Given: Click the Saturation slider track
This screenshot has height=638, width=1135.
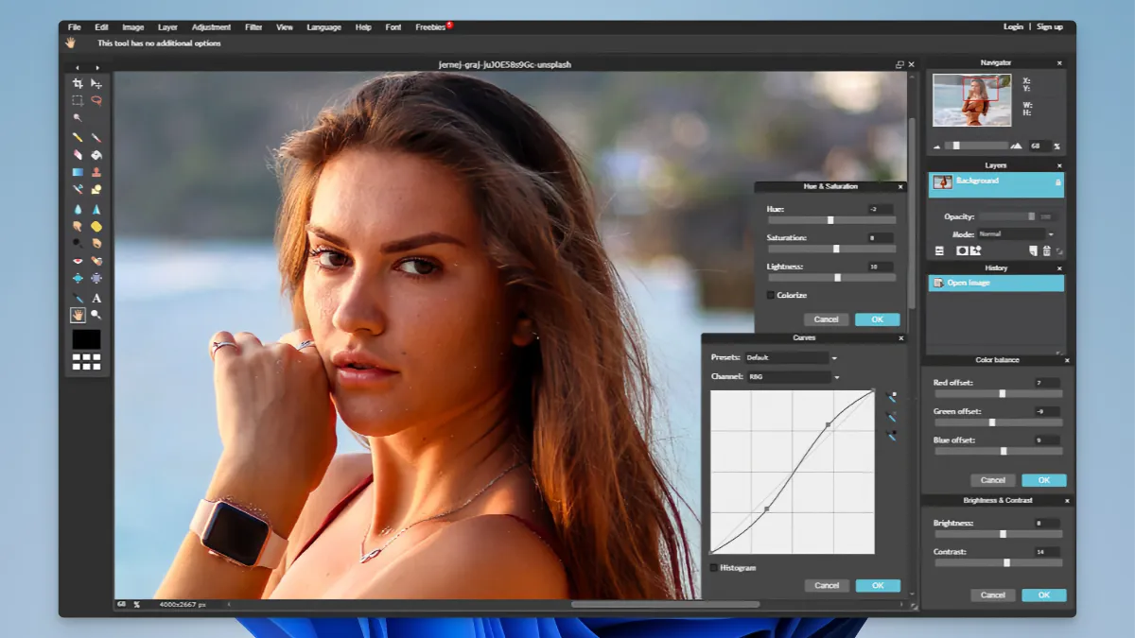Looking at the screenshot, I should click(817, 249).
